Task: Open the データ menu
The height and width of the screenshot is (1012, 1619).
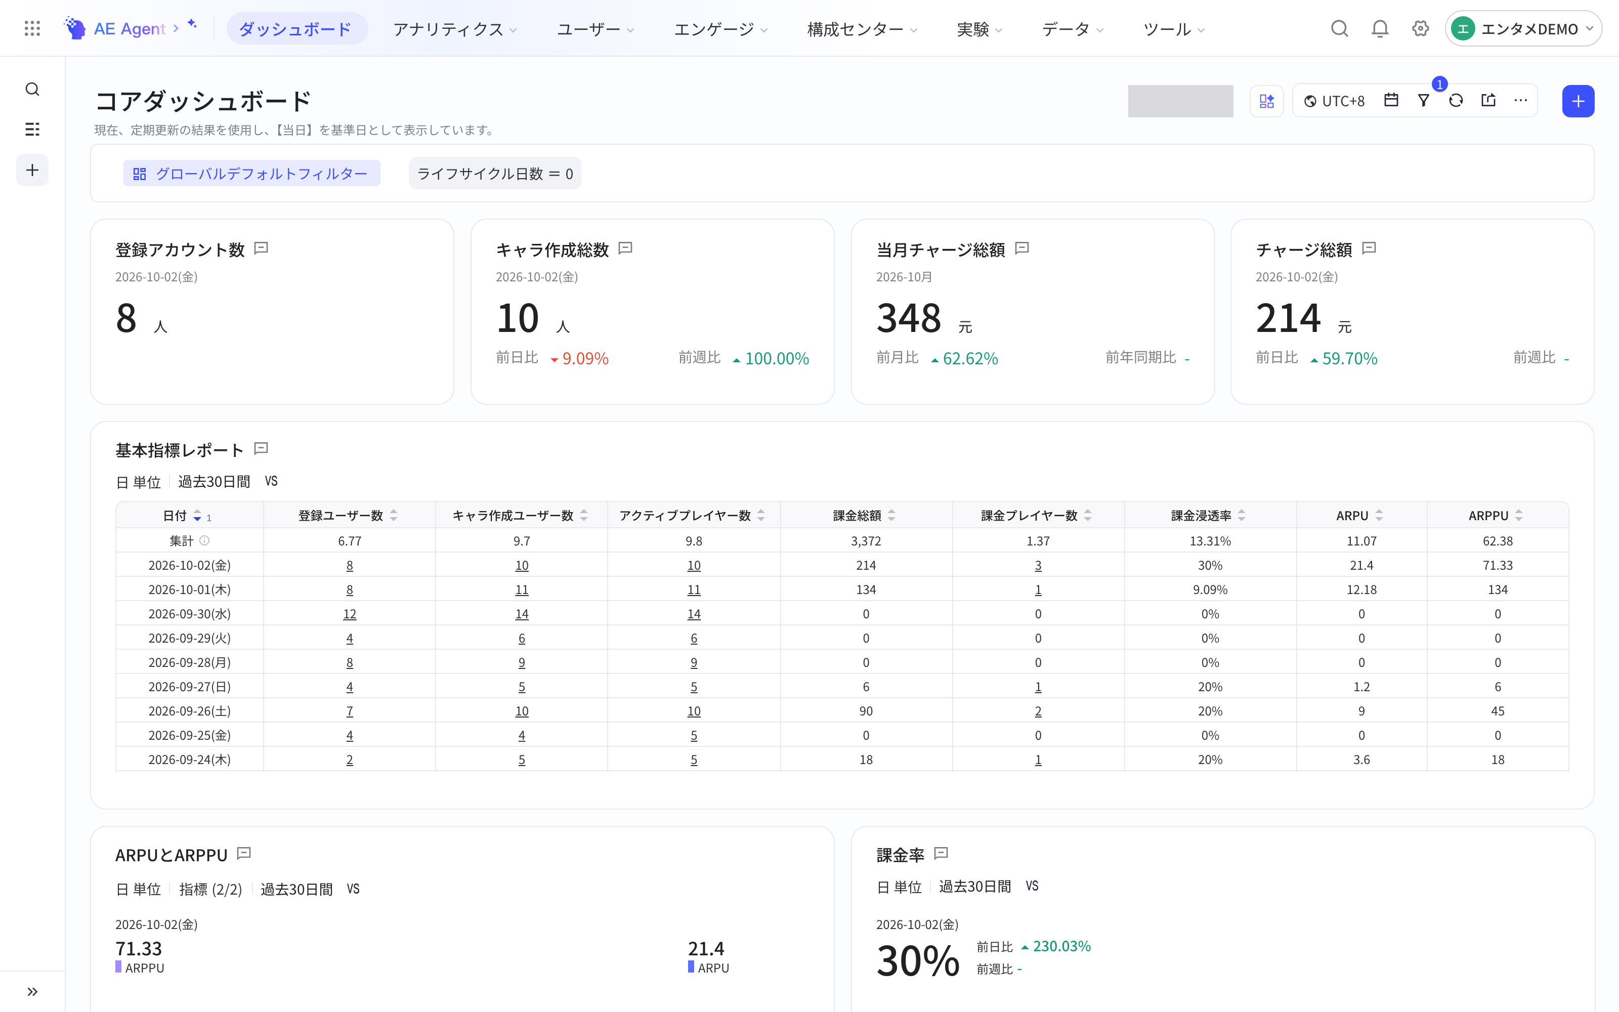Action: (1073, 29)
